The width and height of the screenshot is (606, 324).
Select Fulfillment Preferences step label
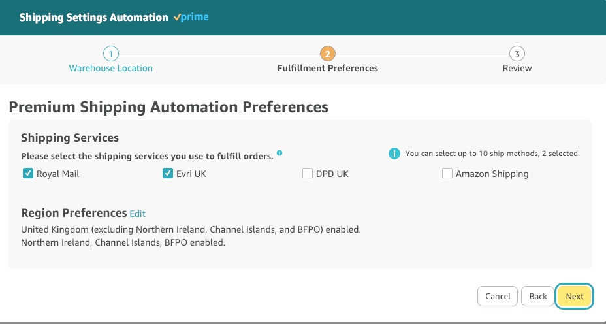click(x=328, y=68)
